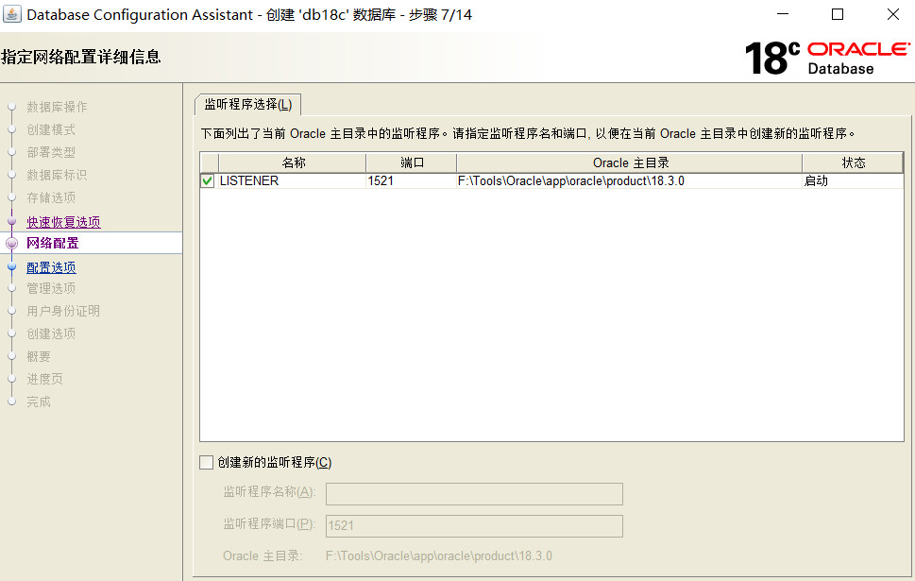This screenshot has height=581, width=915.
Task: Maximize the Database Configuration Assistant window
Action: 838,14
